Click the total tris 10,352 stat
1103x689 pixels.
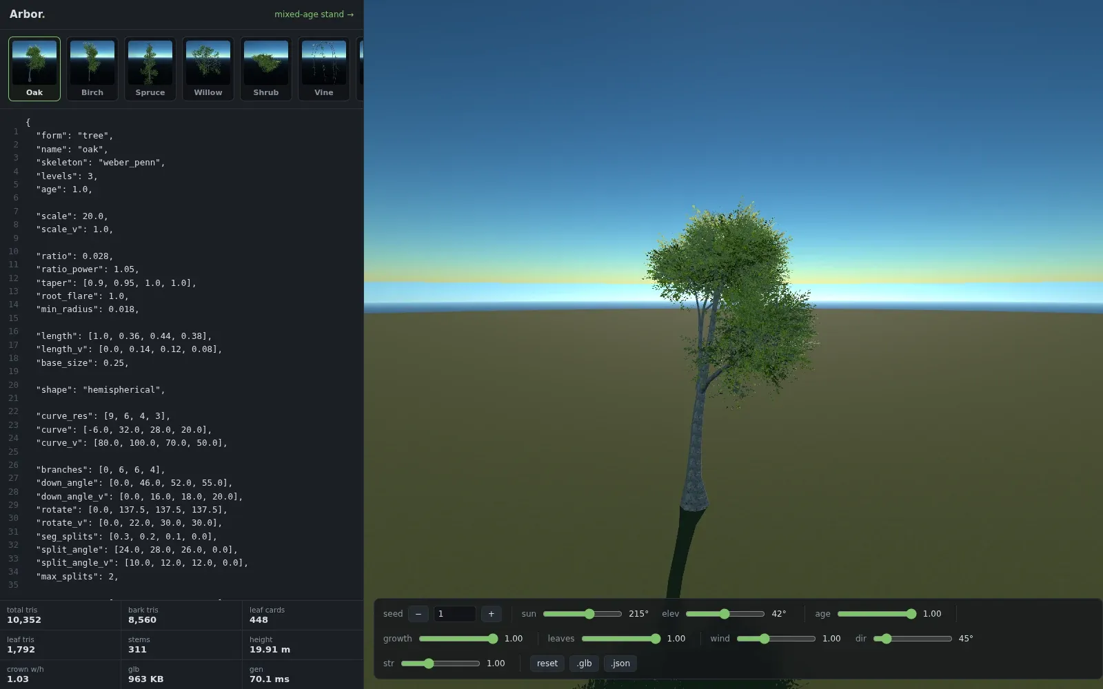[x=60, y=615]
